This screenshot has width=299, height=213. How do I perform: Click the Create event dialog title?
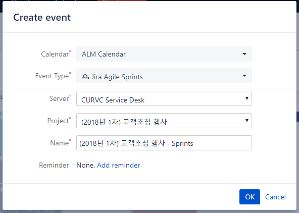point(42,18)
